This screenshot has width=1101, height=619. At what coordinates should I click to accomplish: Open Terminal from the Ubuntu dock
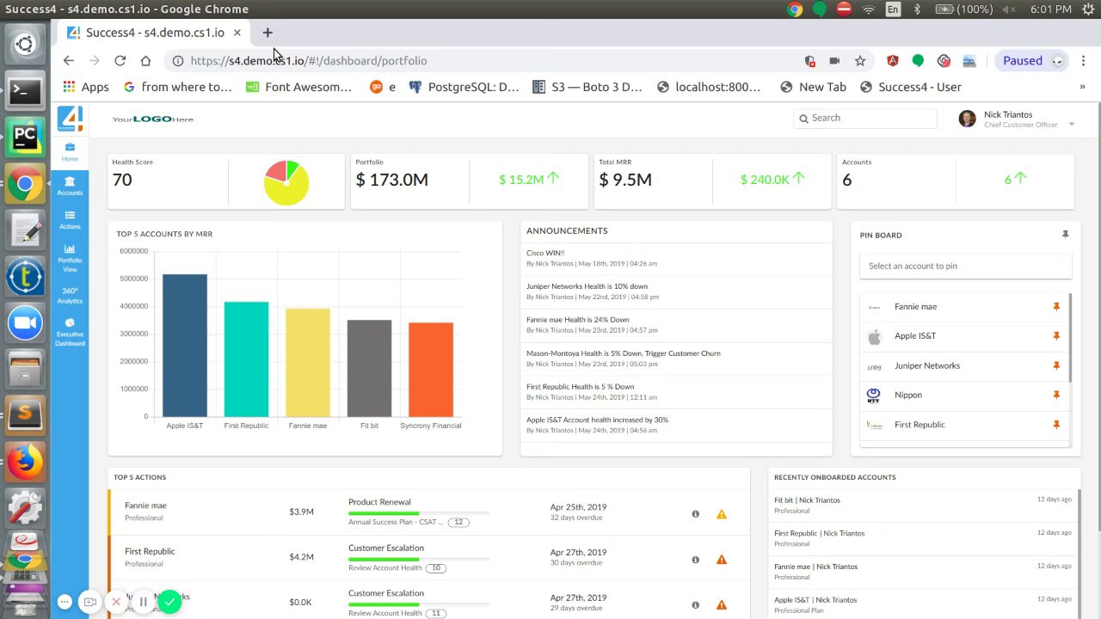(x=25, y=90)
